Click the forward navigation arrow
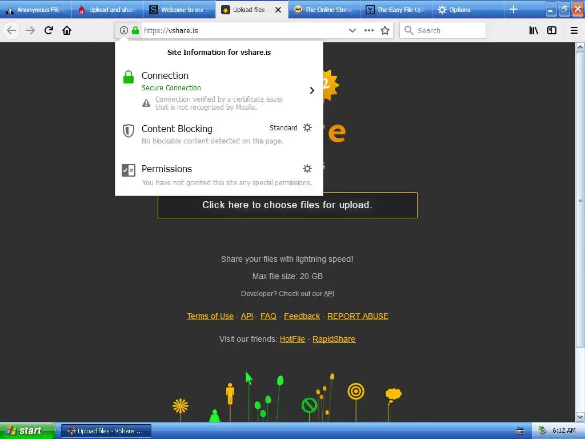585x439 pixels. tap(30, 30)
